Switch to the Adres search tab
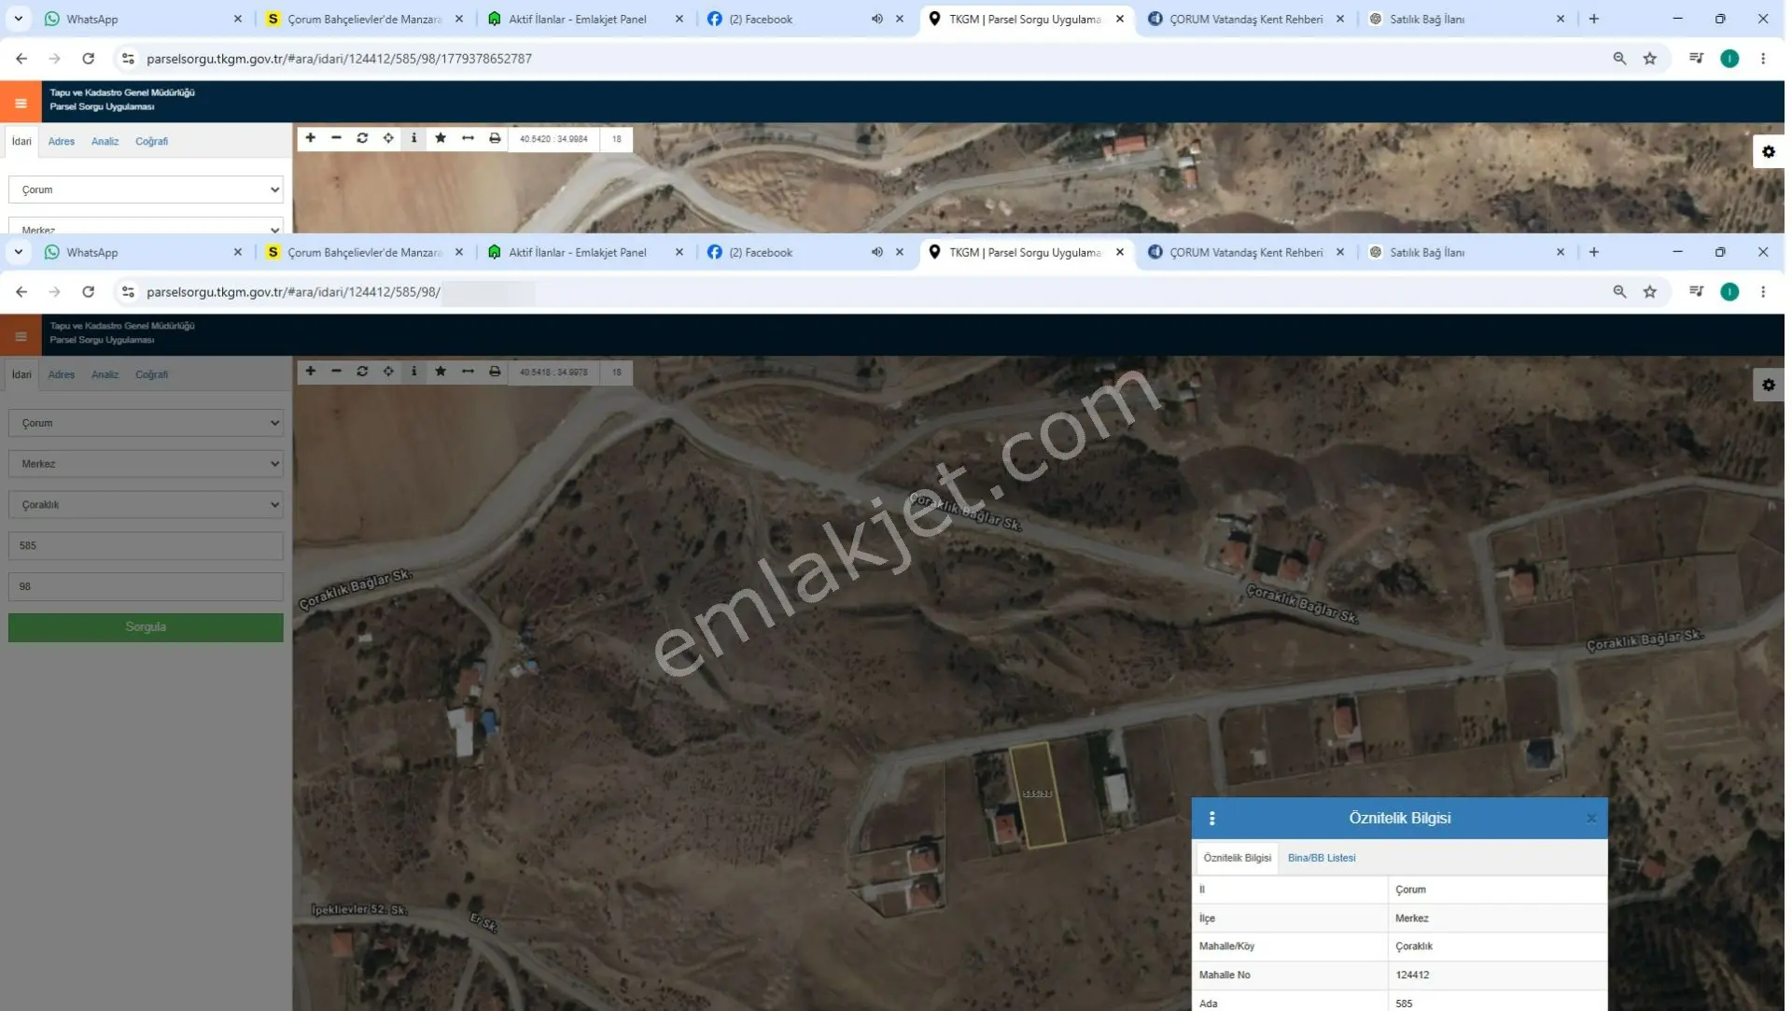 coord(62,374)
